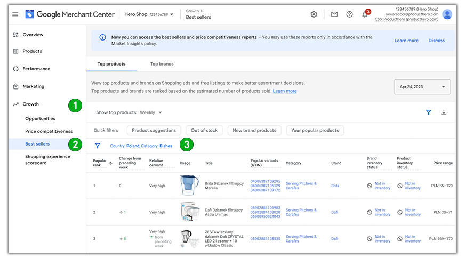
Task: Open the help question mark icon
Action: (x=350, y=14)
